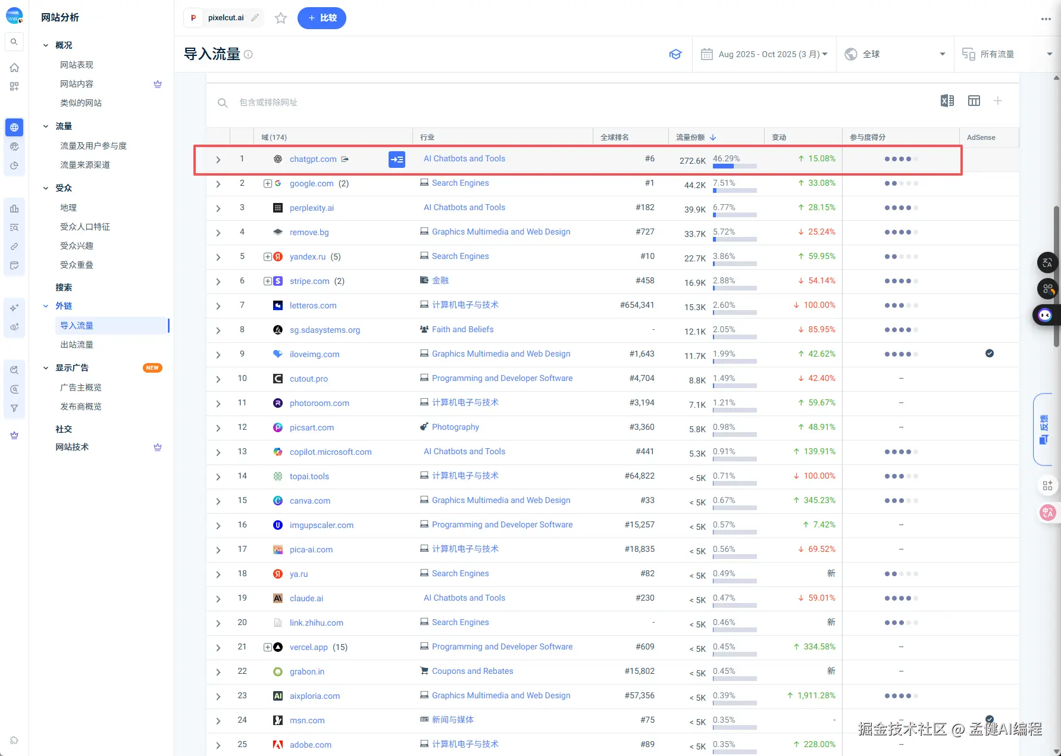Open 广告主概览 in the sidebar

(81, 388)
